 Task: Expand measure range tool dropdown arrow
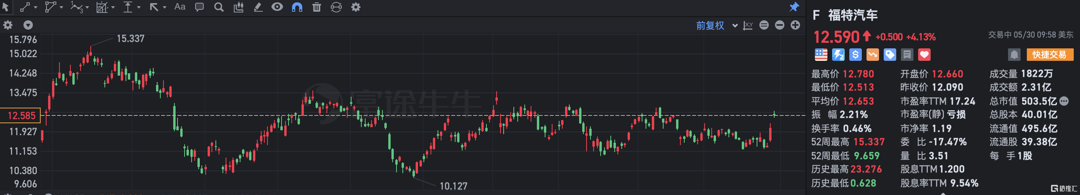[139, 7]
